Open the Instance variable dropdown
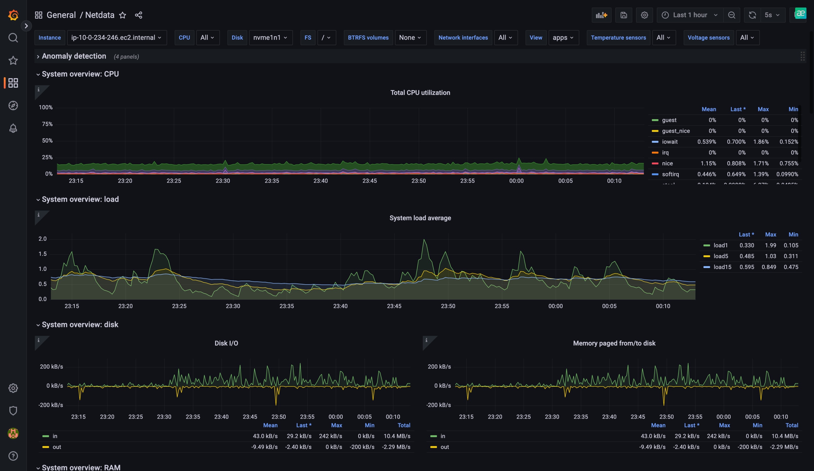The image size is (814, 471). point(116,38)
